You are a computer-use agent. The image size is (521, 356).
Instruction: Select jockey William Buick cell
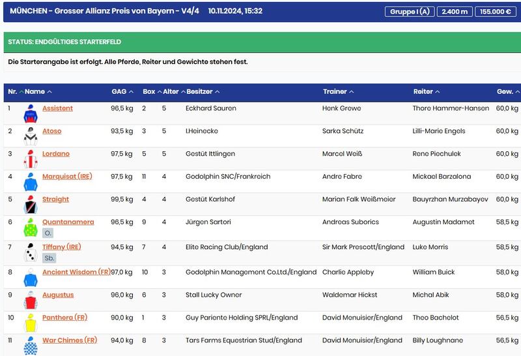click(434, 272)
